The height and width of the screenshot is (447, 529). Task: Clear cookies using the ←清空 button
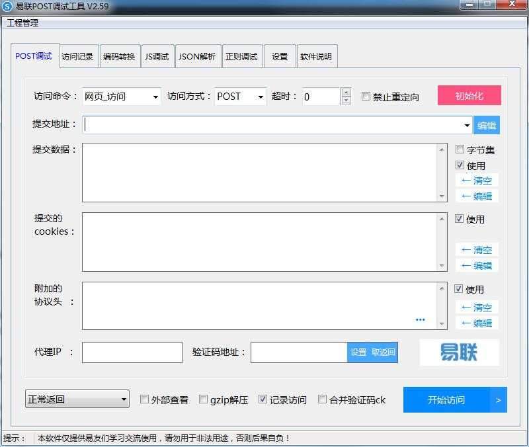click(x=476, y=250)
